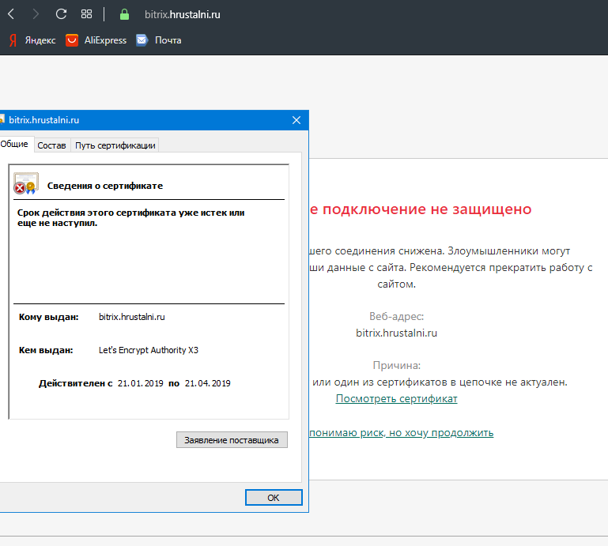Screen dimensions: 608x546
Task: Click the certificate icon with the red error mark
Action: point(25,184)
